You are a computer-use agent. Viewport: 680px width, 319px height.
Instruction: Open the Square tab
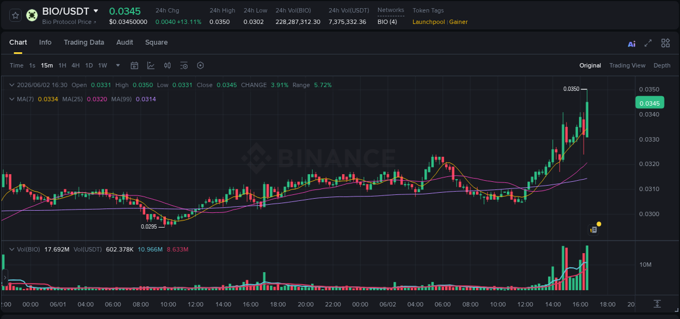[x=156, y=42]
